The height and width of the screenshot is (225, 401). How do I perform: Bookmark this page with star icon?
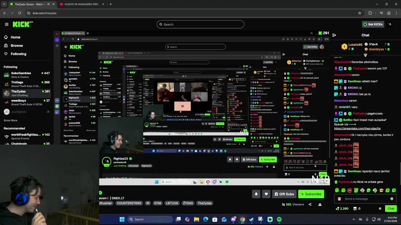(x=360, y=13)
